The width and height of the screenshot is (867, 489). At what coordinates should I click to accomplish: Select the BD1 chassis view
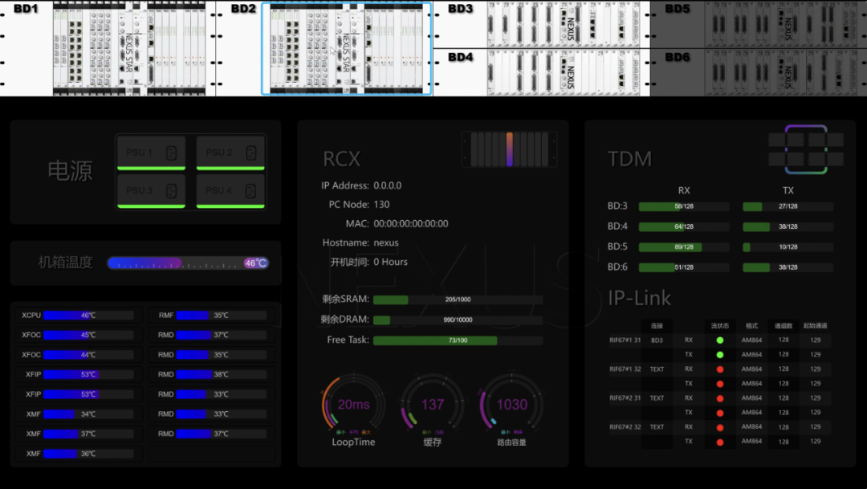(x=108, y=48)
